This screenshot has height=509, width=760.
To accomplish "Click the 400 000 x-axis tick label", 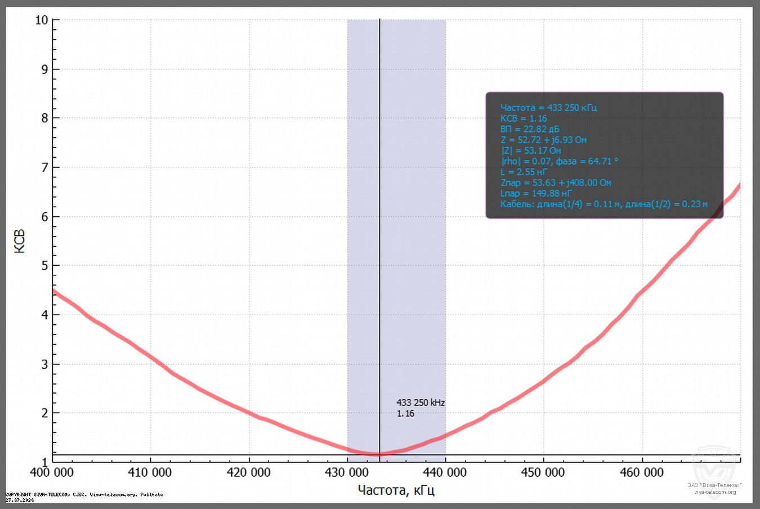I will (x=52, y=472).
